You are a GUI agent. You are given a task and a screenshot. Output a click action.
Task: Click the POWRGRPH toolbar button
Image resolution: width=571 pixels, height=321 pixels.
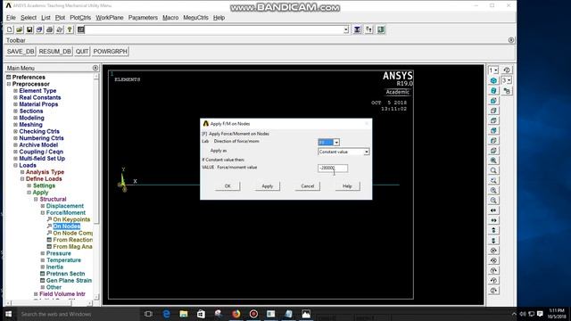tap(110, 52)
